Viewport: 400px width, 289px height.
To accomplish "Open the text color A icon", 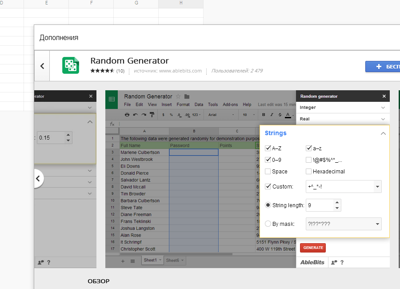I will point(288,115).
